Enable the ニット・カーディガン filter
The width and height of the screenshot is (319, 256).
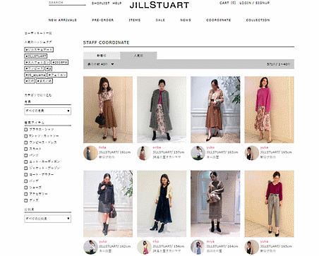point(26,161)
